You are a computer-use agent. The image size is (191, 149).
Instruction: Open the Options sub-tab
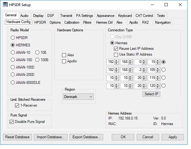(x=55, y=22)
